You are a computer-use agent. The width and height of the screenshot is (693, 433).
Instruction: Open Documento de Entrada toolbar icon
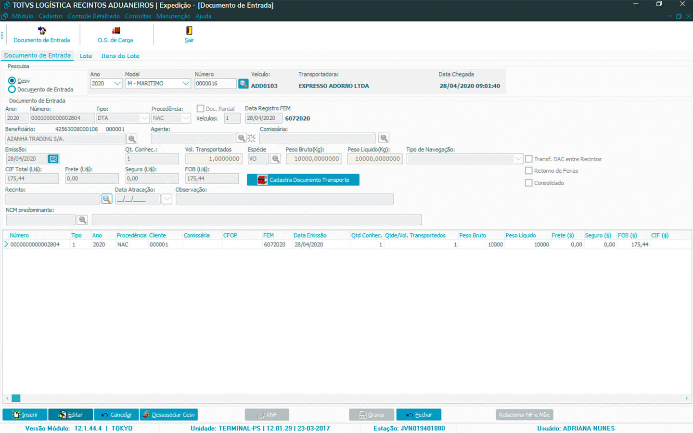(42, 31)
